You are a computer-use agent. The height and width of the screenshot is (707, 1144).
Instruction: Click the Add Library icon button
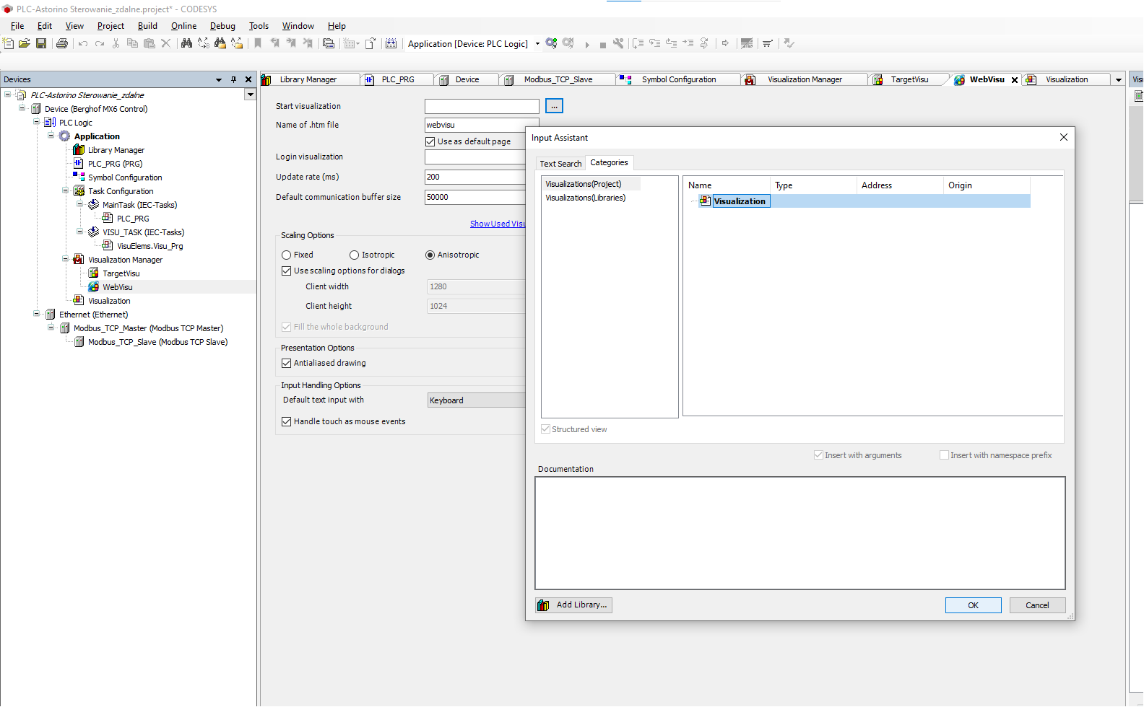574,605
